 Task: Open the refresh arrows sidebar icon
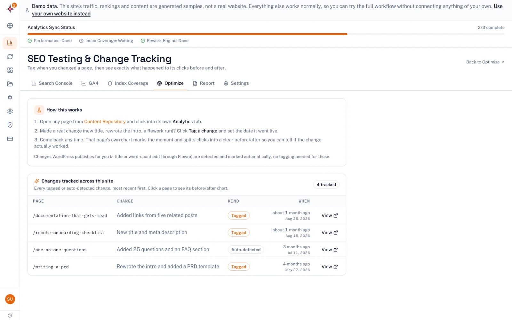(10, 57)
